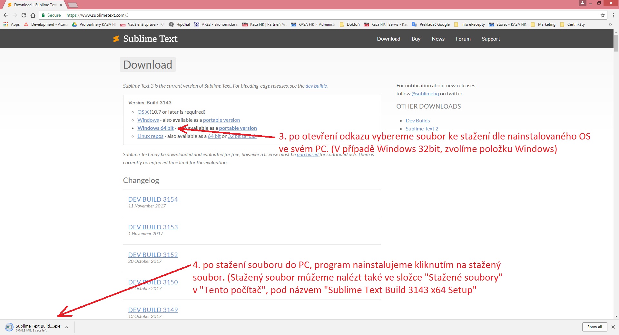
Task: Open the Překladač Google bookmark
Action: pos(431,24)
